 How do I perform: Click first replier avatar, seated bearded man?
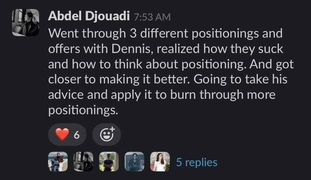57,162
